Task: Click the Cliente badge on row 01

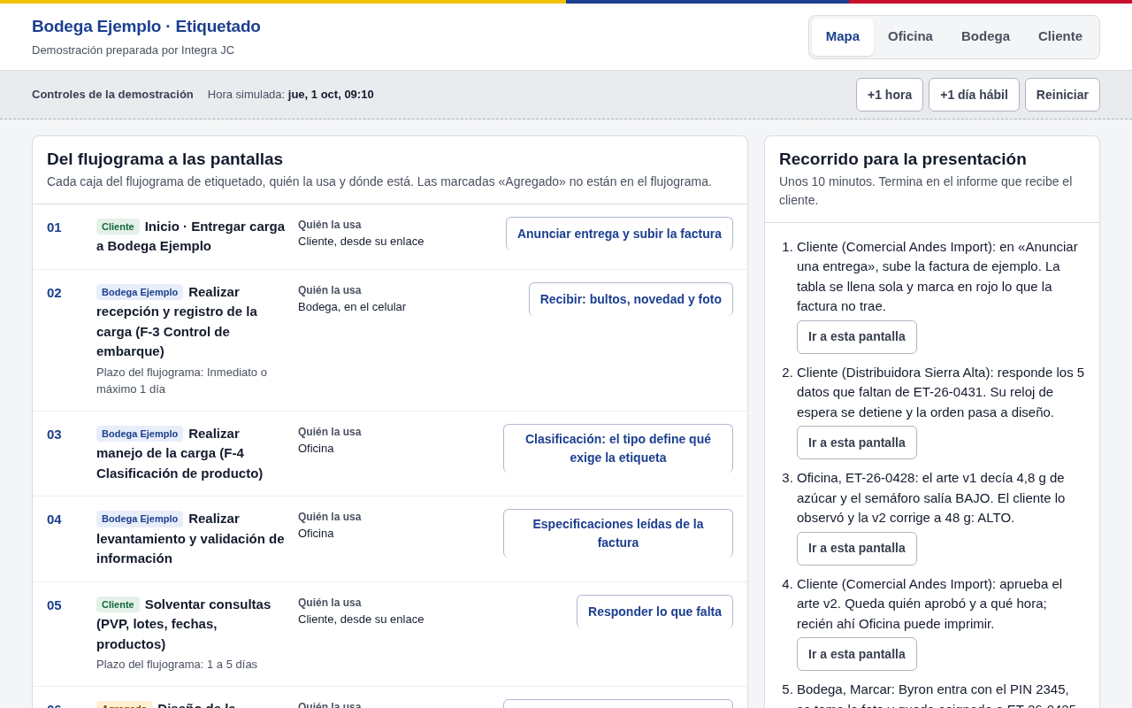Action: (x=118, y=227)
